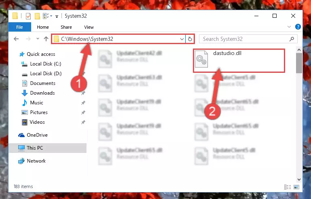Refresh the System32 folder view
Screen dimensions: 311x199
[x=190, y=39]
